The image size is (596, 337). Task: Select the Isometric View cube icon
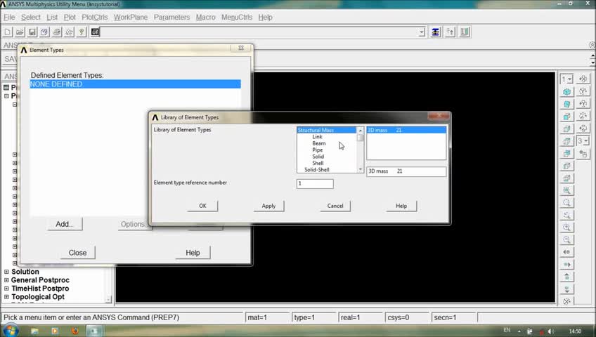(566, 91)
